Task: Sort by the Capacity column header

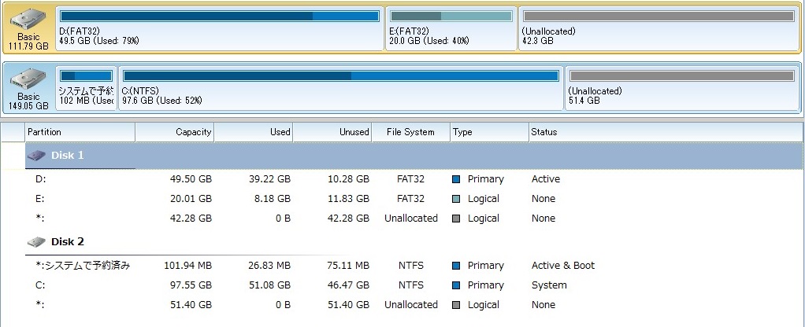Action: tap(175, 132)
